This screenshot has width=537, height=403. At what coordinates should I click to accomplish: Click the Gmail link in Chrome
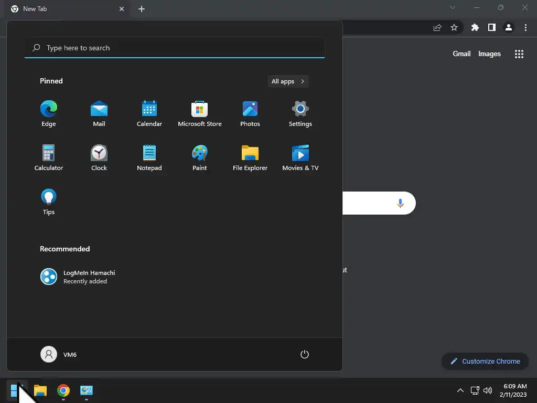coord(461,54)
